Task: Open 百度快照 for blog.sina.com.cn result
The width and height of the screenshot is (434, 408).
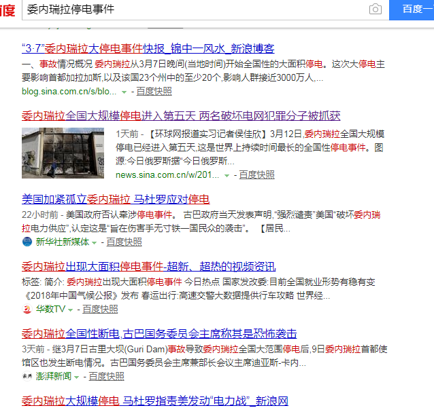Action: (154, 92)
